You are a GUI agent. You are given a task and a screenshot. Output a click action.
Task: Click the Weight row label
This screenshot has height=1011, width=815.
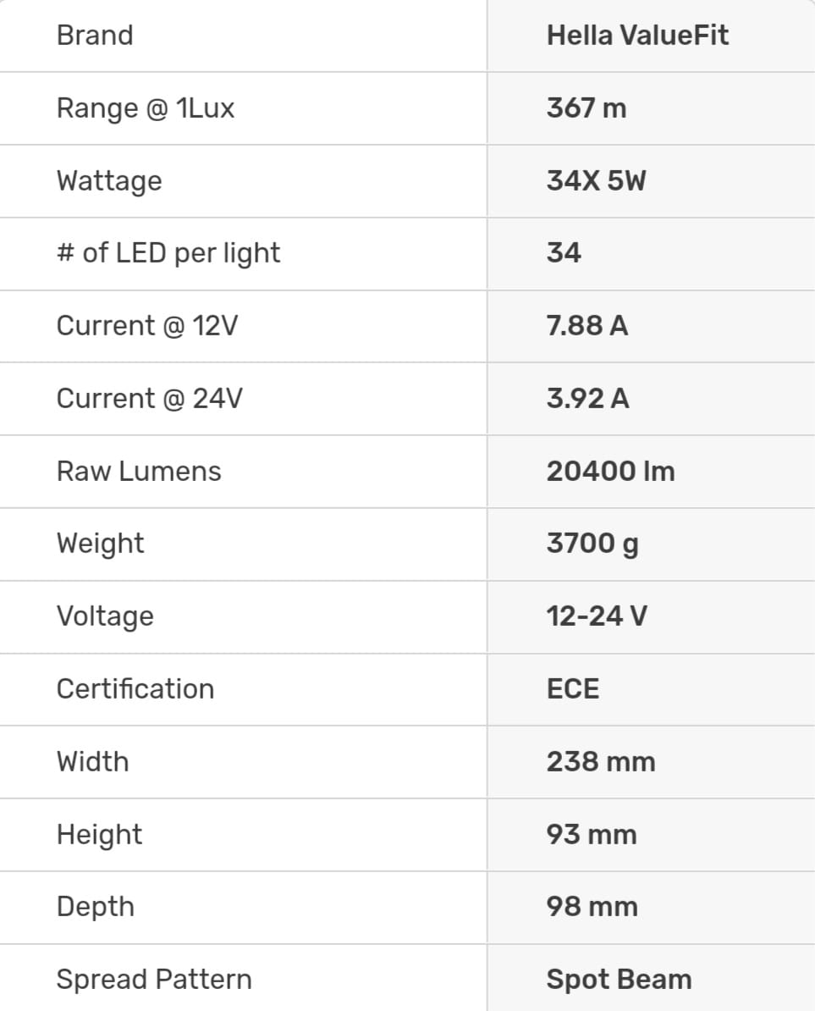[x=101, y=544]
